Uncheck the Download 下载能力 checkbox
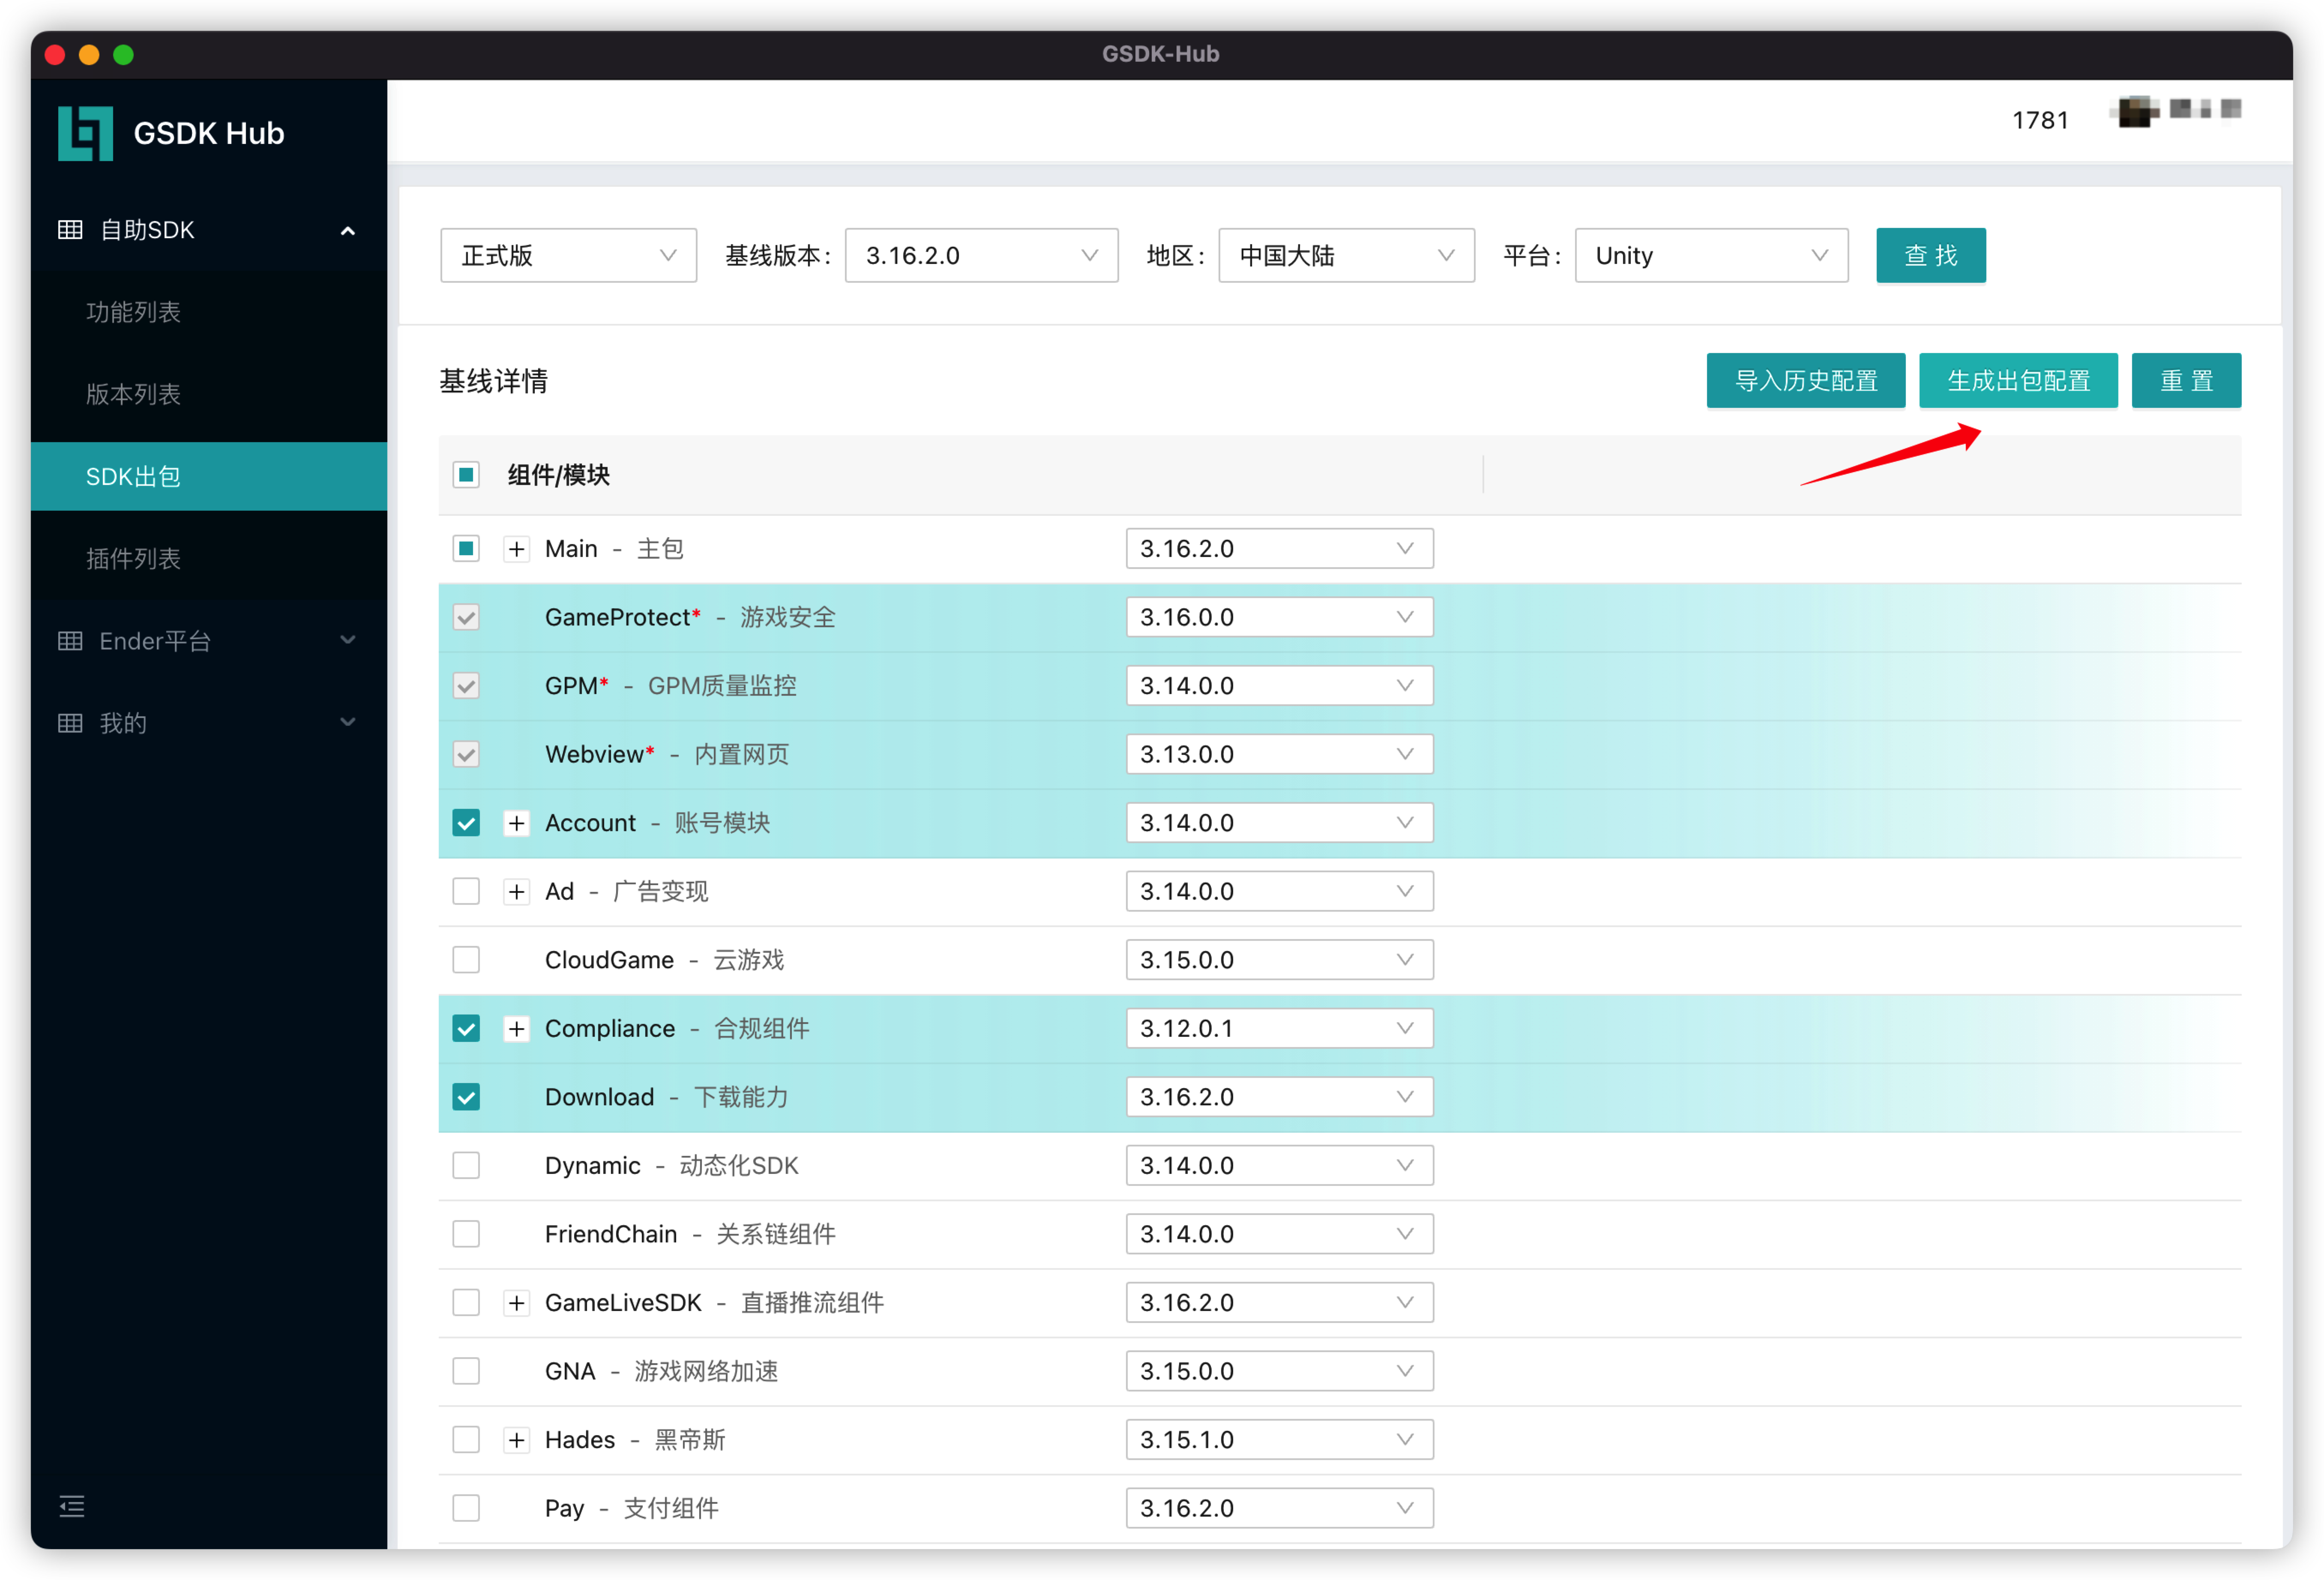This screenshot has height=1580, width=2324. click(x=466, y=1097)
